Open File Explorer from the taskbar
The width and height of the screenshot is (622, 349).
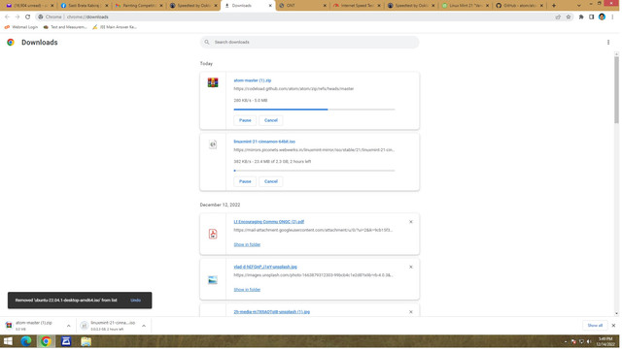pyautogui.click(x=86, y=341)
